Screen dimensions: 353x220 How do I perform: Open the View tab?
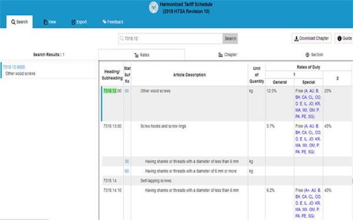click(49, 22)
